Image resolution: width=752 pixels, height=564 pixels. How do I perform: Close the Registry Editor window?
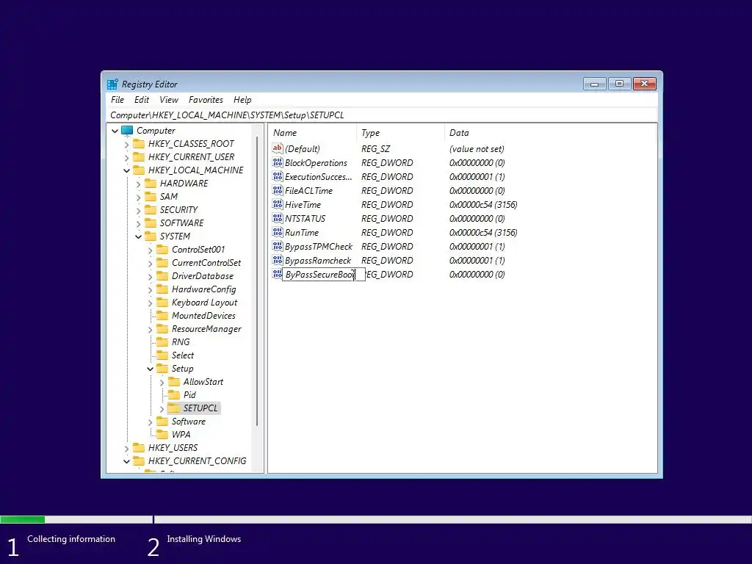tap(645, 84)
